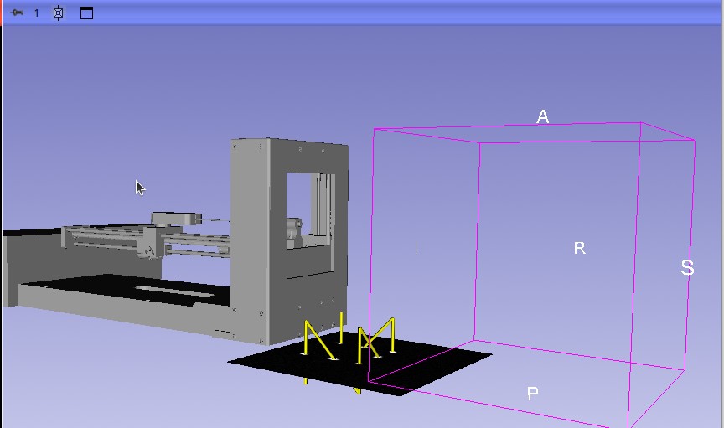Select the 'R' orientation label
This screenshot has height=428, width=724.
point(579,248)
